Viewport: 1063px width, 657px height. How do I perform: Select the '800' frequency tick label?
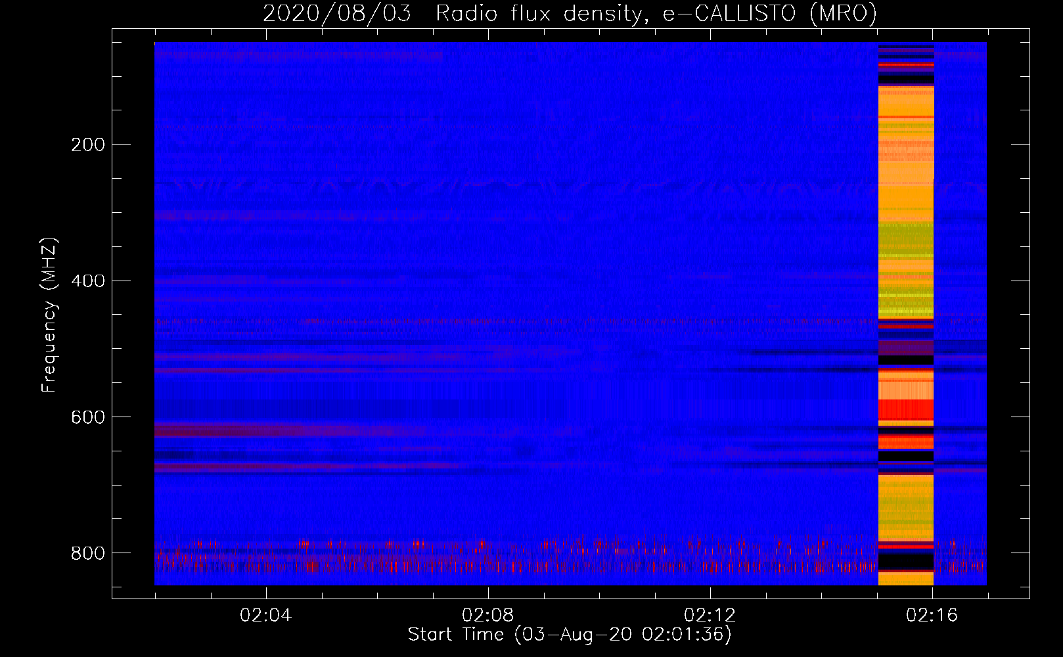pos(88,553)
